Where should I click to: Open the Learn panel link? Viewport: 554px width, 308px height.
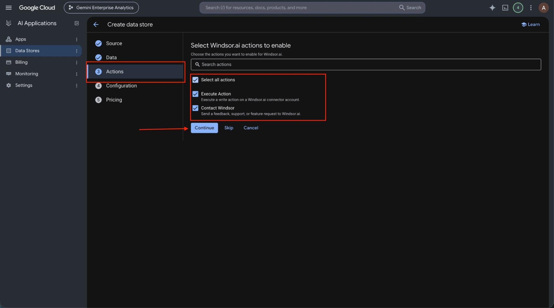click(530, 24)
